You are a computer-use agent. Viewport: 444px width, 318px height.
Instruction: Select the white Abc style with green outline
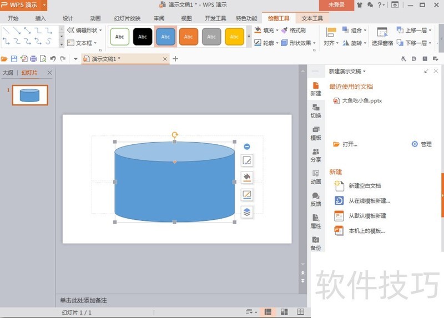click(x=119, y=37)
